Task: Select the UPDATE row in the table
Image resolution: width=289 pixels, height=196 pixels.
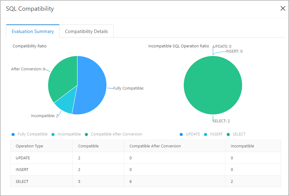Action: 146,158
